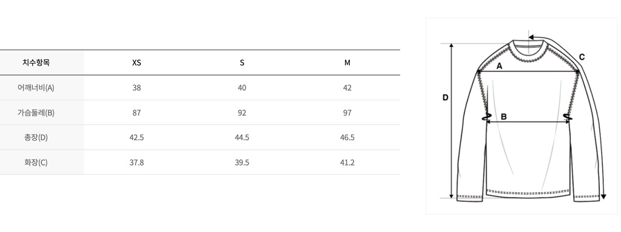Image resolution: width=621 pixels, height=232 pixels.
Task: Click the 가슴둘레(B) row label
Action: point(36,112)
